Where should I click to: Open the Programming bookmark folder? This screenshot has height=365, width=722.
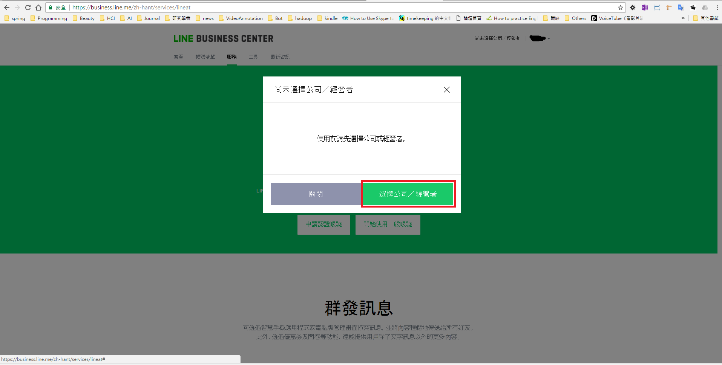(x=49, y=18)
